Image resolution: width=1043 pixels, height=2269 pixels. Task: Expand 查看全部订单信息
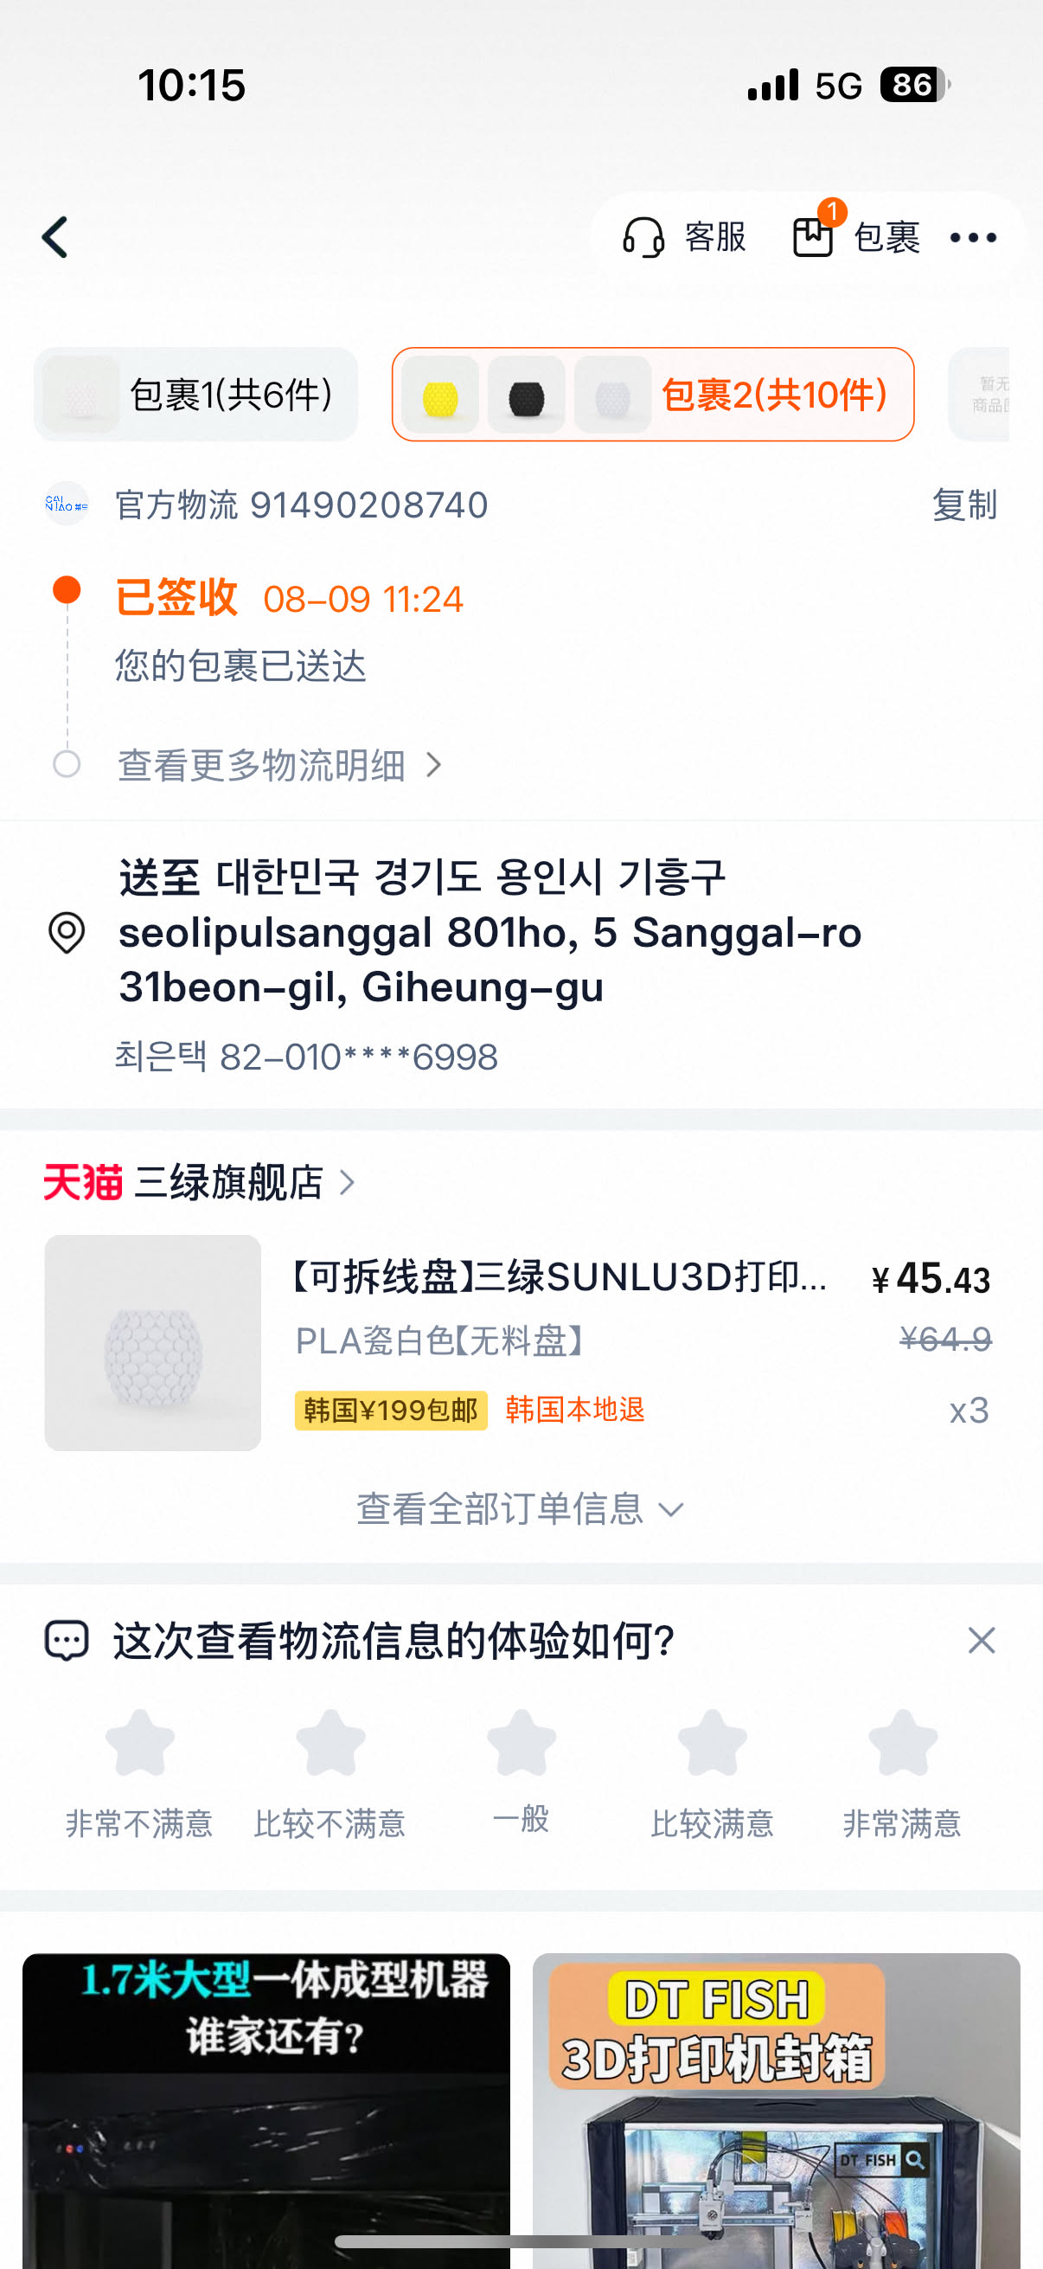(x=519, y=1509)
